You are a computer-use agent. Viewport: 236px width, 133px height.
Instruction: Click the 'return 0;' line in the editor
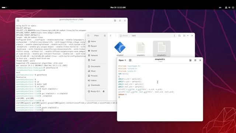pos(123,95)
